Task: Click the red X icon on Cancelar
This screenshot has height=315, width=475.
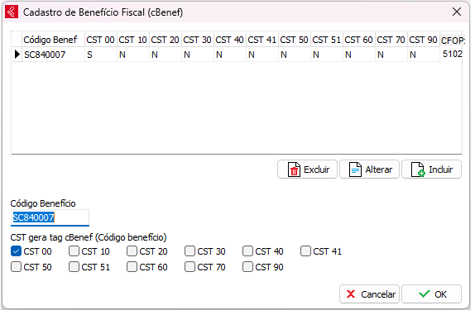Action: [x=351, y=294]
